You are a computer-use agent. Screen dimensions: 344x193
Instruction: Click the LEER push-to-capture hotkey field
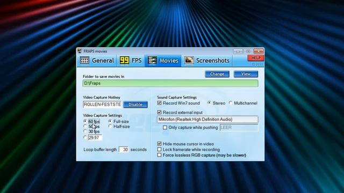(239, 128)
